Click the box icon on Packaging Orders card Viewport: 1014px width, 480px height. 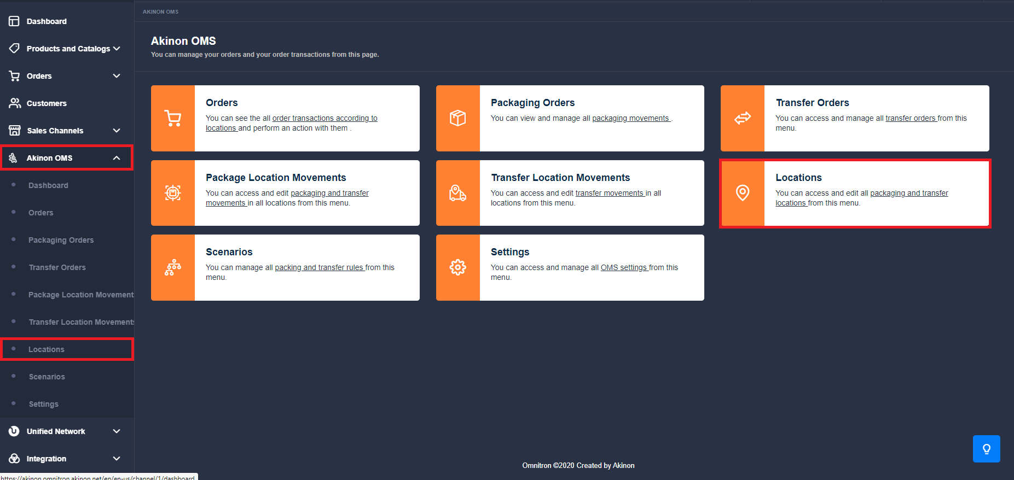coord(458,118)
